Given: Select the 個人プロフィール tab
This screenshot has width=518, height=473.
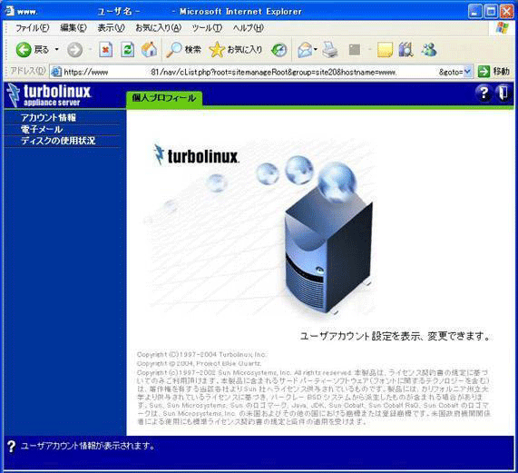Looking at the screenshot, I should pyautogui.click(x=164, y=98).
